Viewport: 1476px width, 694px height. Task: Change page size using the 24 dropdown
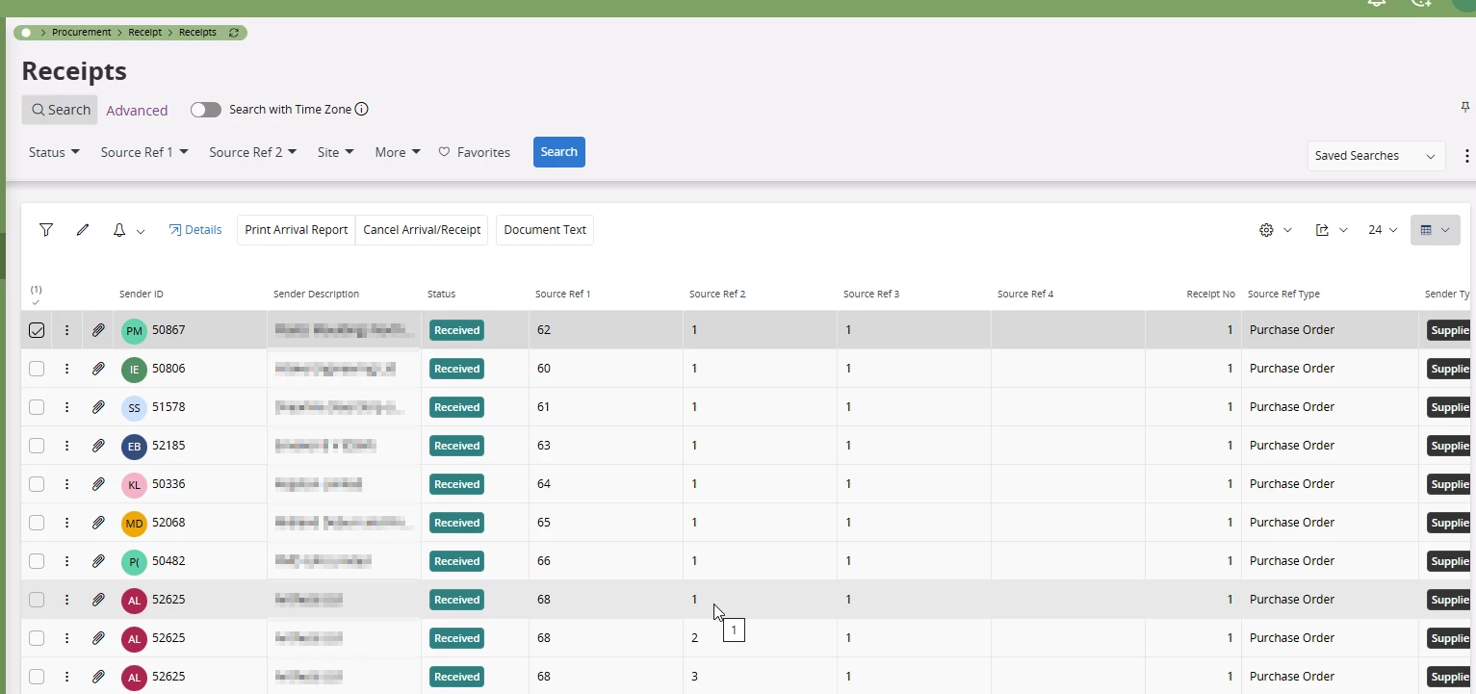click(1383, 230)
